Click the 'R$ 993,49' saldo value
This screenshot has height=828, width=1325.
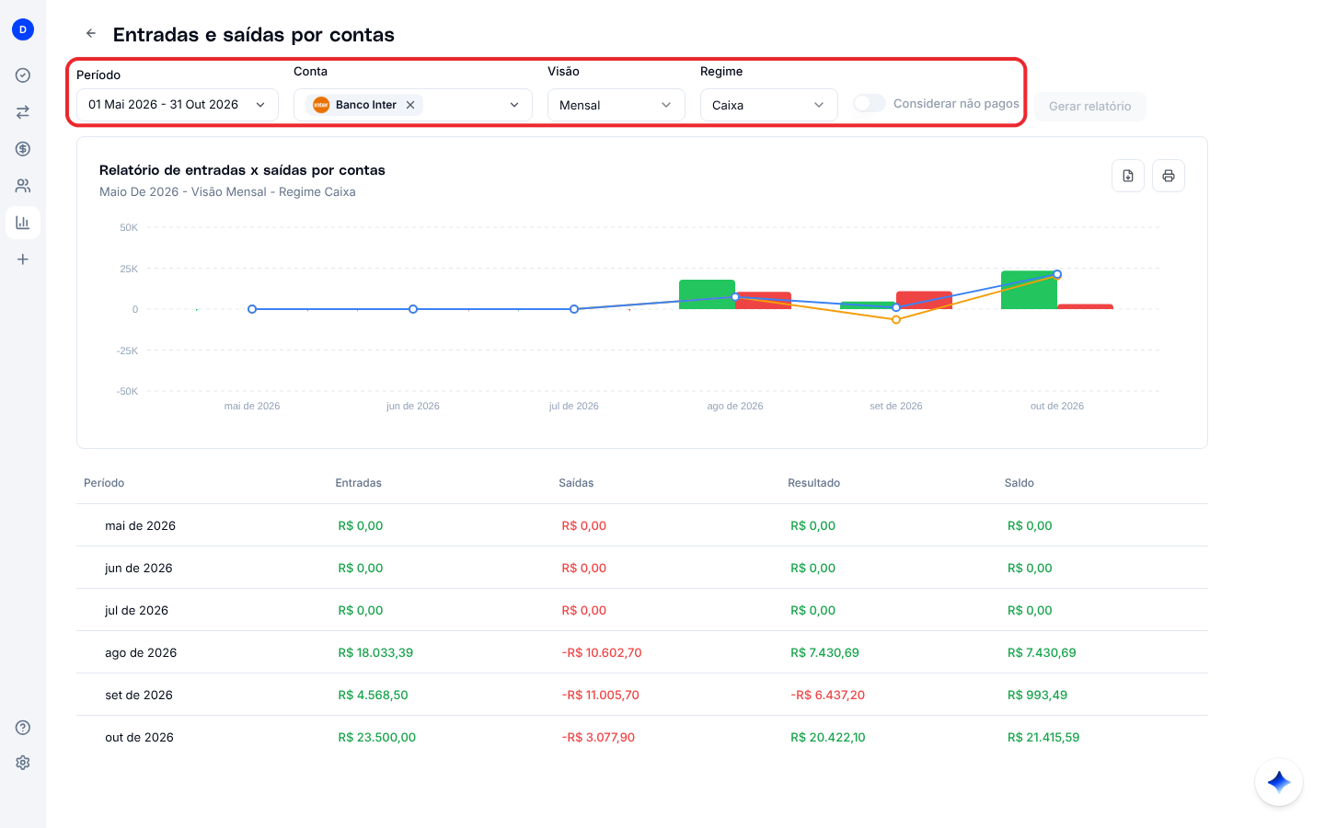[1037, 695]
